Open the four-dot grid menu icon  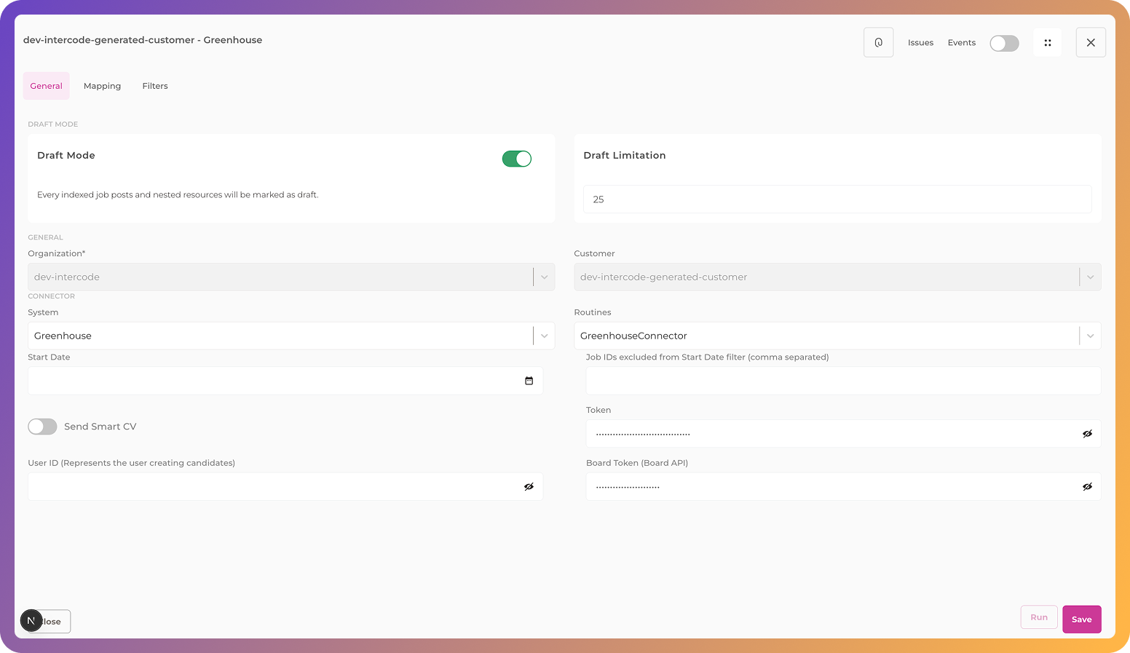1047,42
